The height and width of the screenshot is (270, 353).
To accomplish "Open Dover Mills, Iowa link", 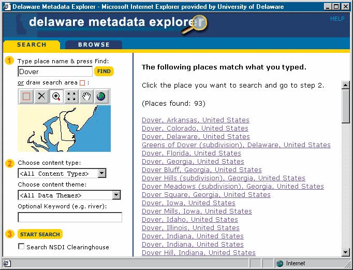I will (197, 211).
